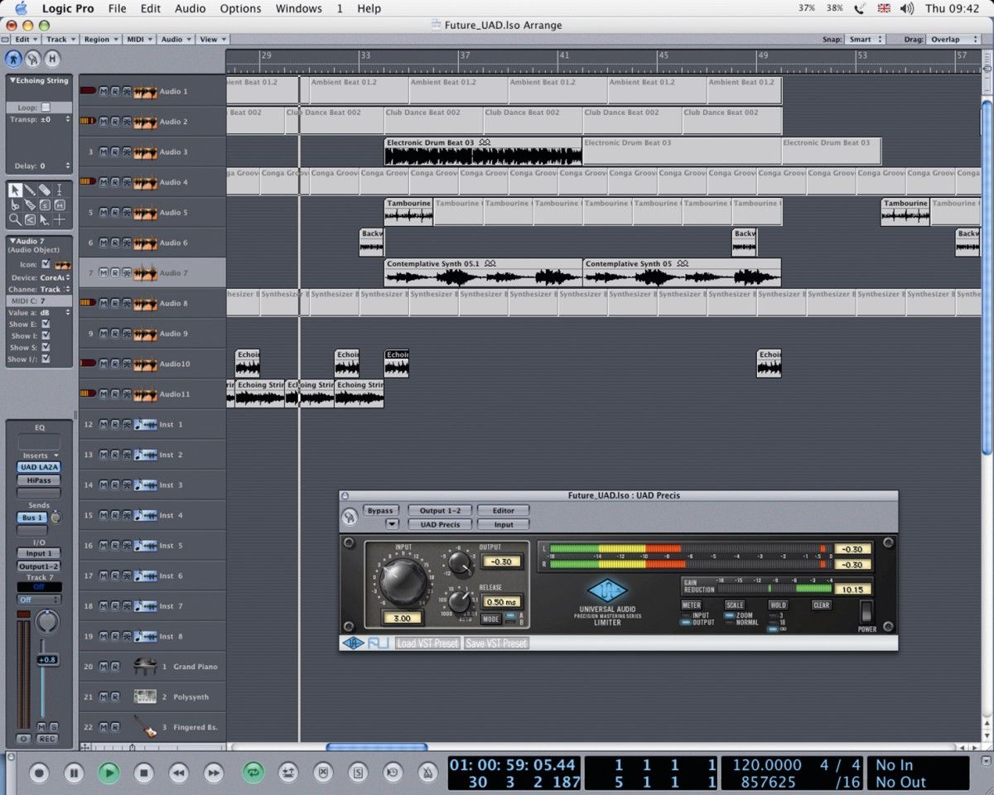
Task: Open the Track local menu dropdown
Action: [60, 39]
